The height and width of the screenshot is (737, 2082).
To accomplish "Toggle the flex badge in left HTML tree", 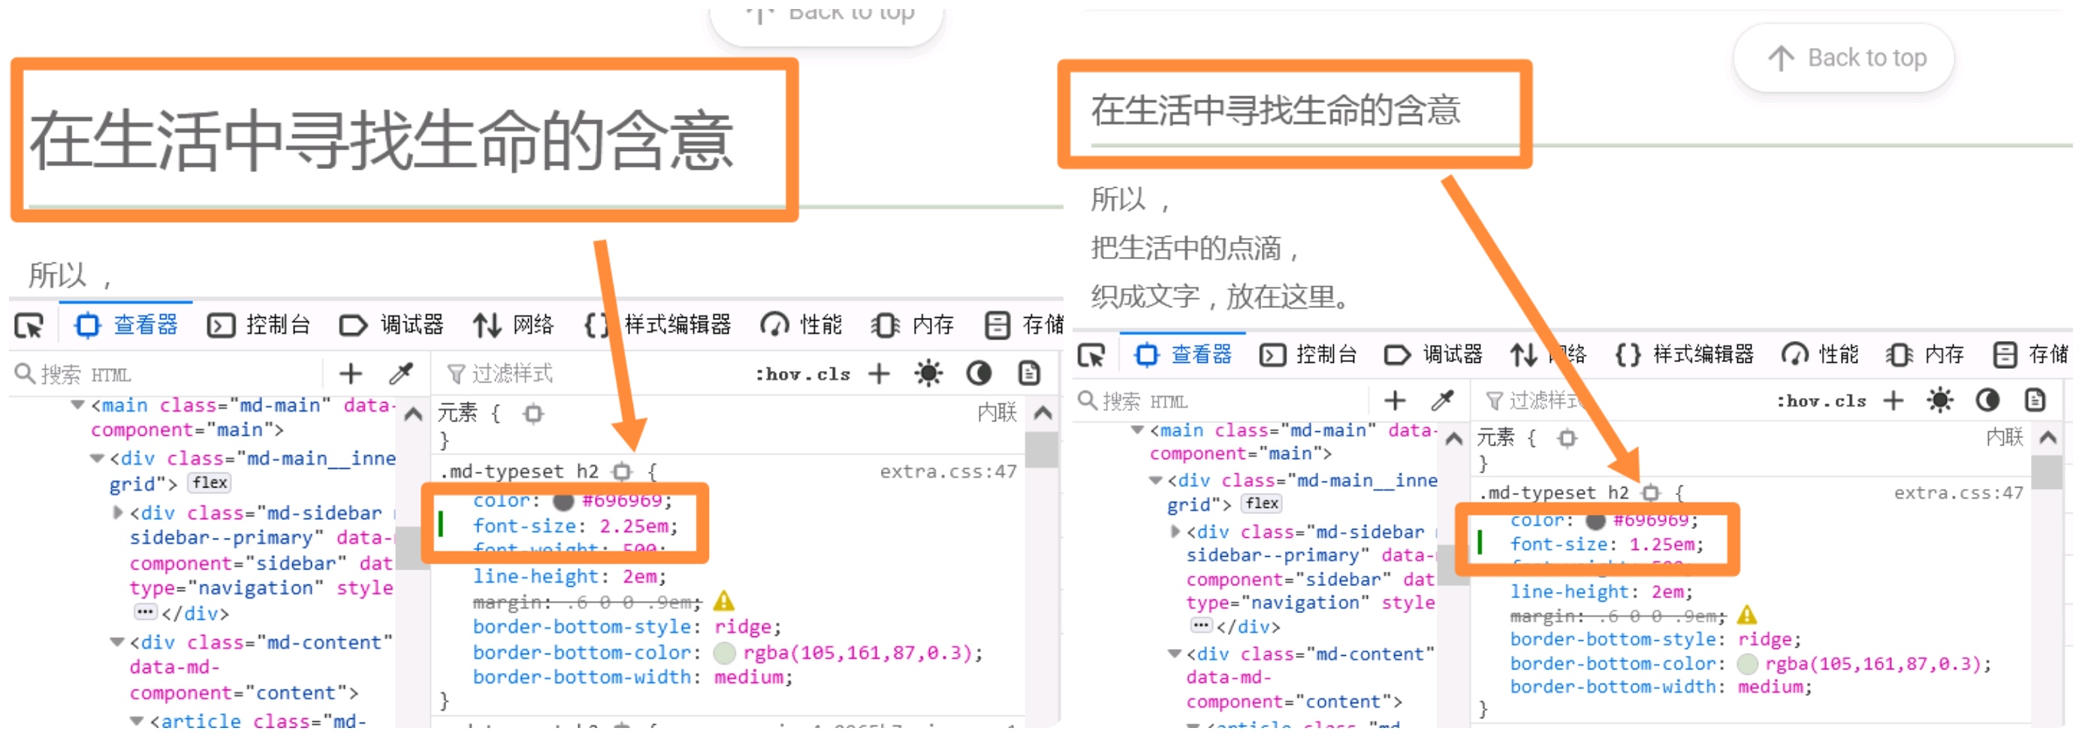I will [x=210, y=484].
